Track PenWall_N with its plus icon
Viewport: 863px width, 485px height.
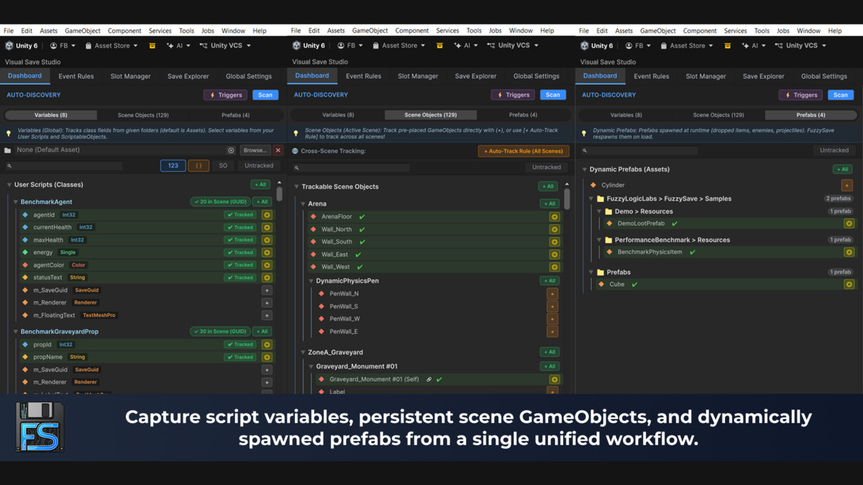coord(552,294)
